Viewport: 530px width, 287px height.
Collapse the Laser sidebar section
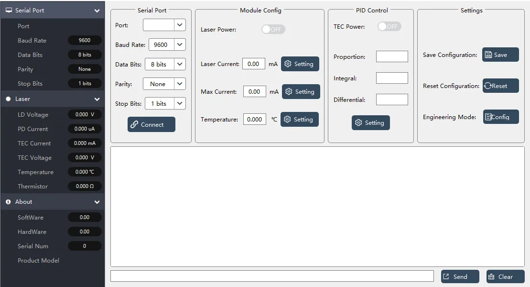click(97, 99)
